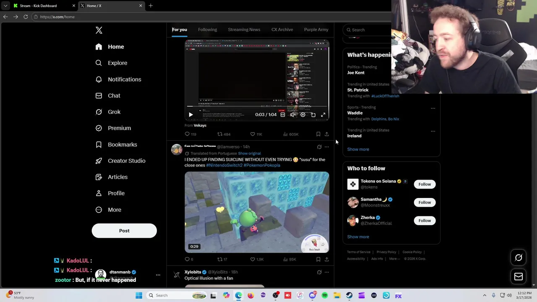Open more options on @liamverso post
Screen dimensions: 537x302
[327, 147]
